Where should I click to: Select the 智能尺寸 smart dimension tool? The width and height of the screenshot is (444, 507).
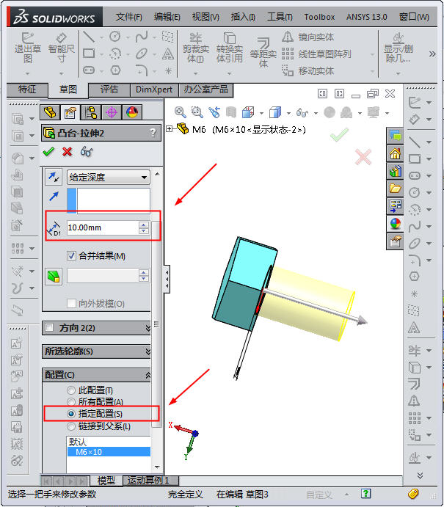[x=62, y=46]
